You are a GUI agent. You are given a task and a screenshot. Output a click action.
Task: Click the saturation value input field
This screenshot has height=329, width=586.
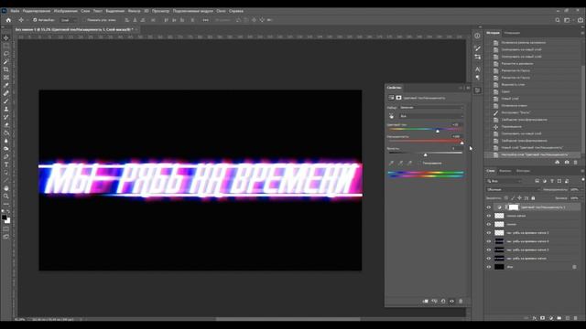click(x=456, y=136)
